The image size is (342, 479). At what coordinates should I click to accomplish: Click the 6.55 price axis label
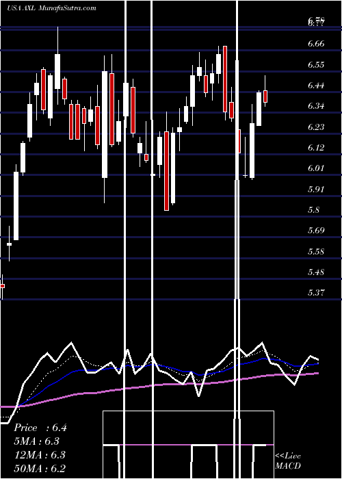point(316,65)
